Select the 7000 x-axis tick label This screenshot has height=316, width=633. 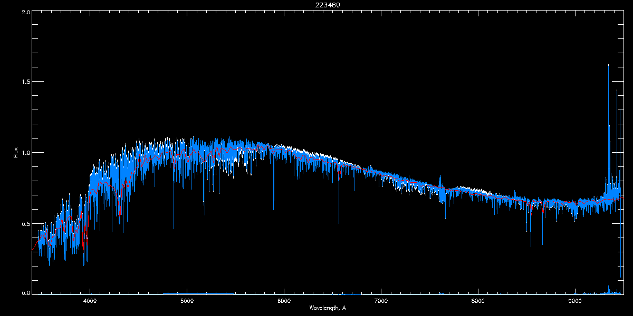click(x=381, y=301)
